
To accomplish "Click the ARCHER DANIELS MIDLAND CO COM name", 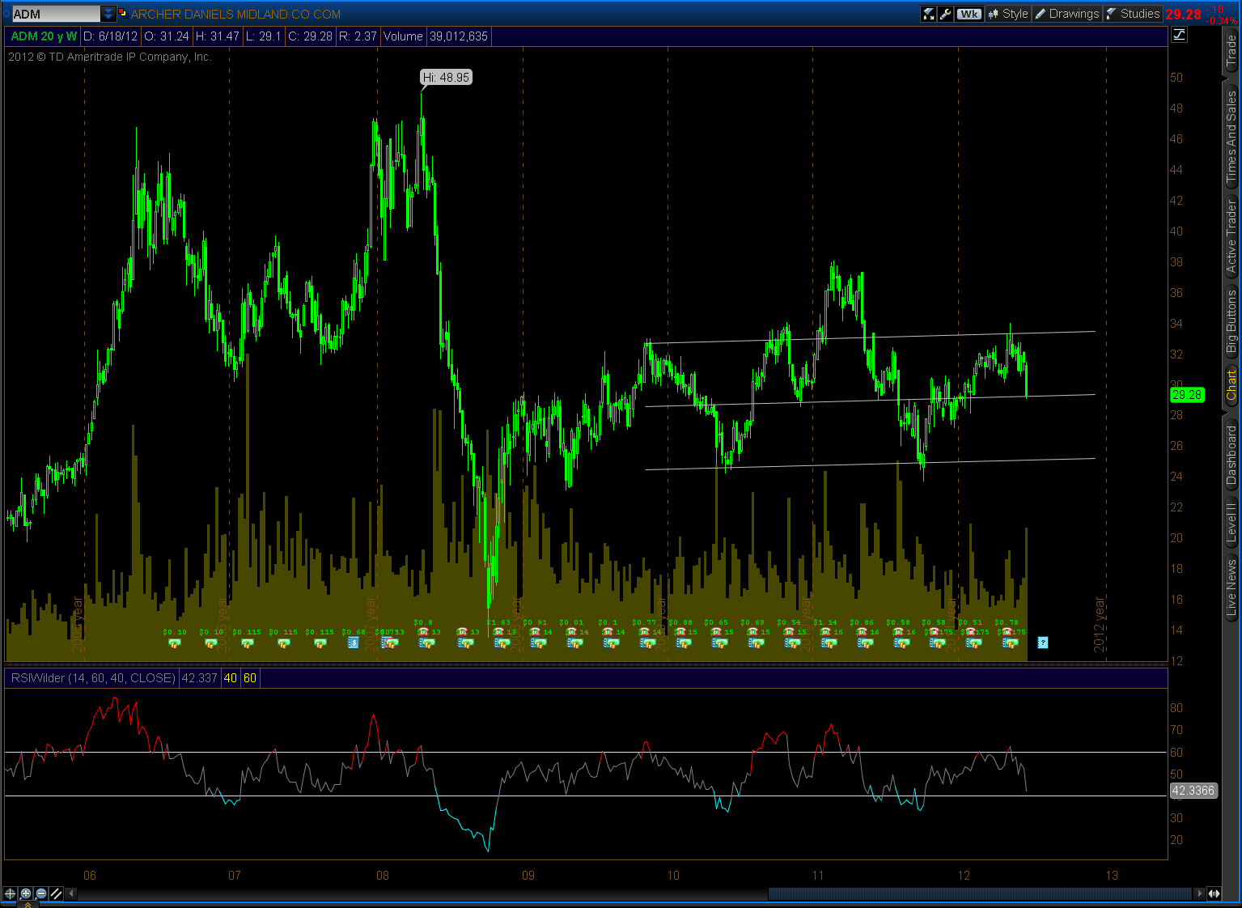I will point(235,15).
